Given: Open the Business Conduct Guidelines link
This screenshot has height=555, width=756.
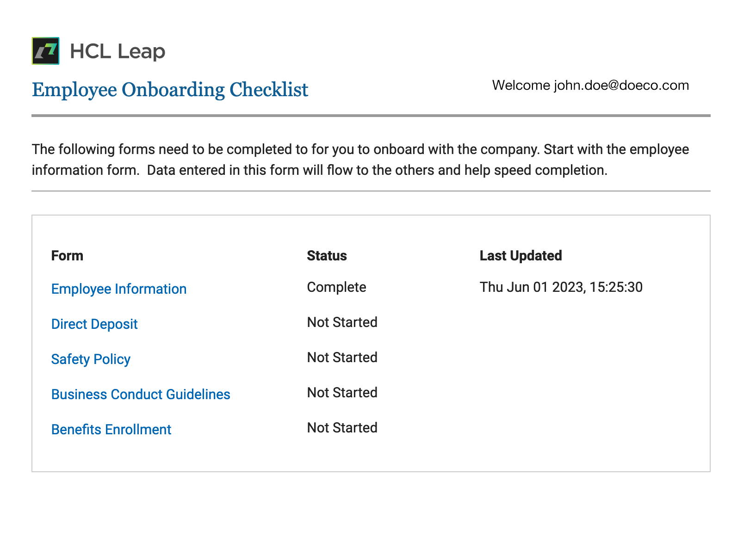Looking at the screenshot, I should pyautogui.click(x=141, y=395).
